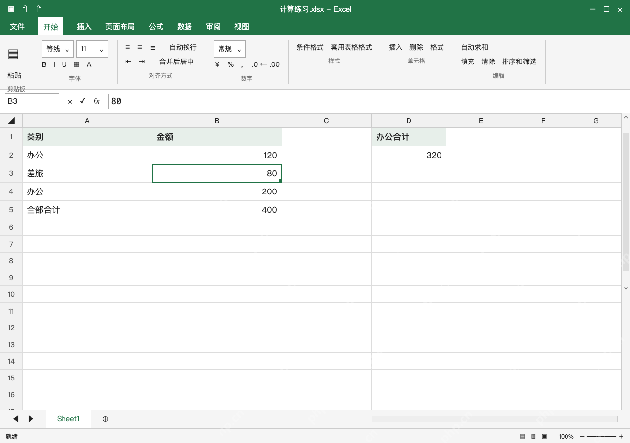This screenshot has width=630, height=443.
Task: Change the number of decimal places
Action: click(x=265, y=64)
